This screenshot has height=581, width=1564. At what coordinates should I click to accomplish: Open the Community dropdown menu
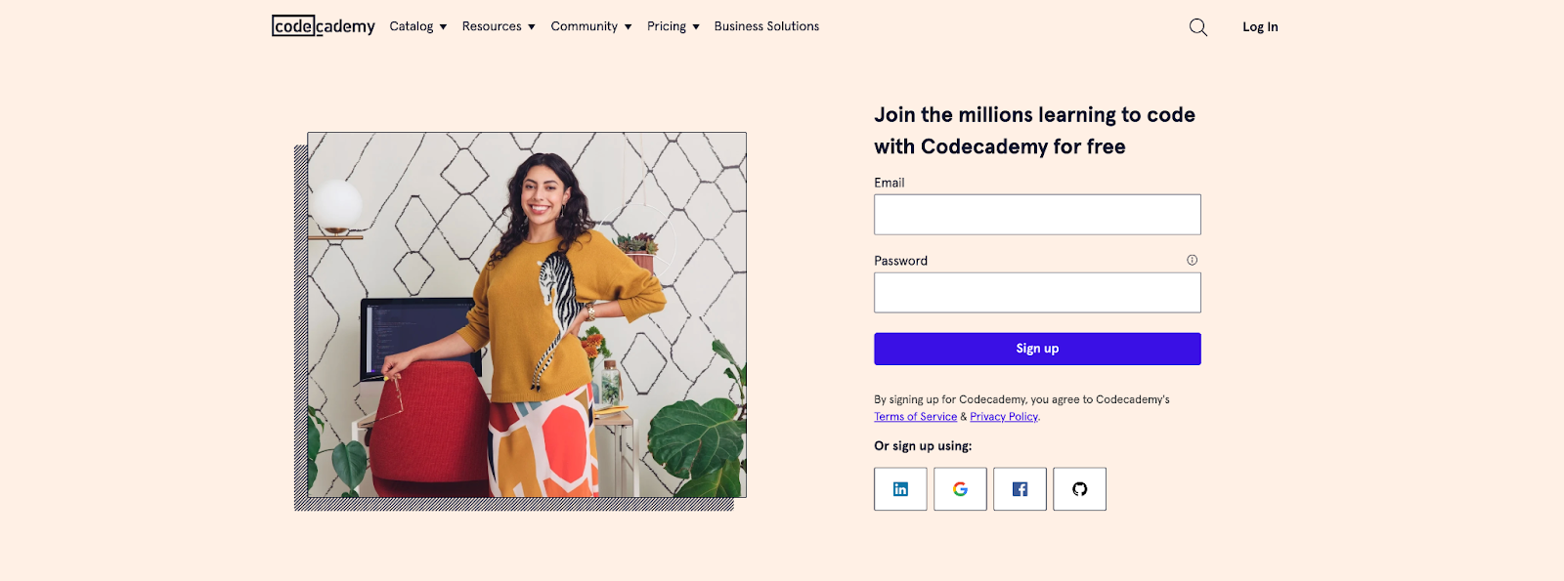[x=591, y=26]
